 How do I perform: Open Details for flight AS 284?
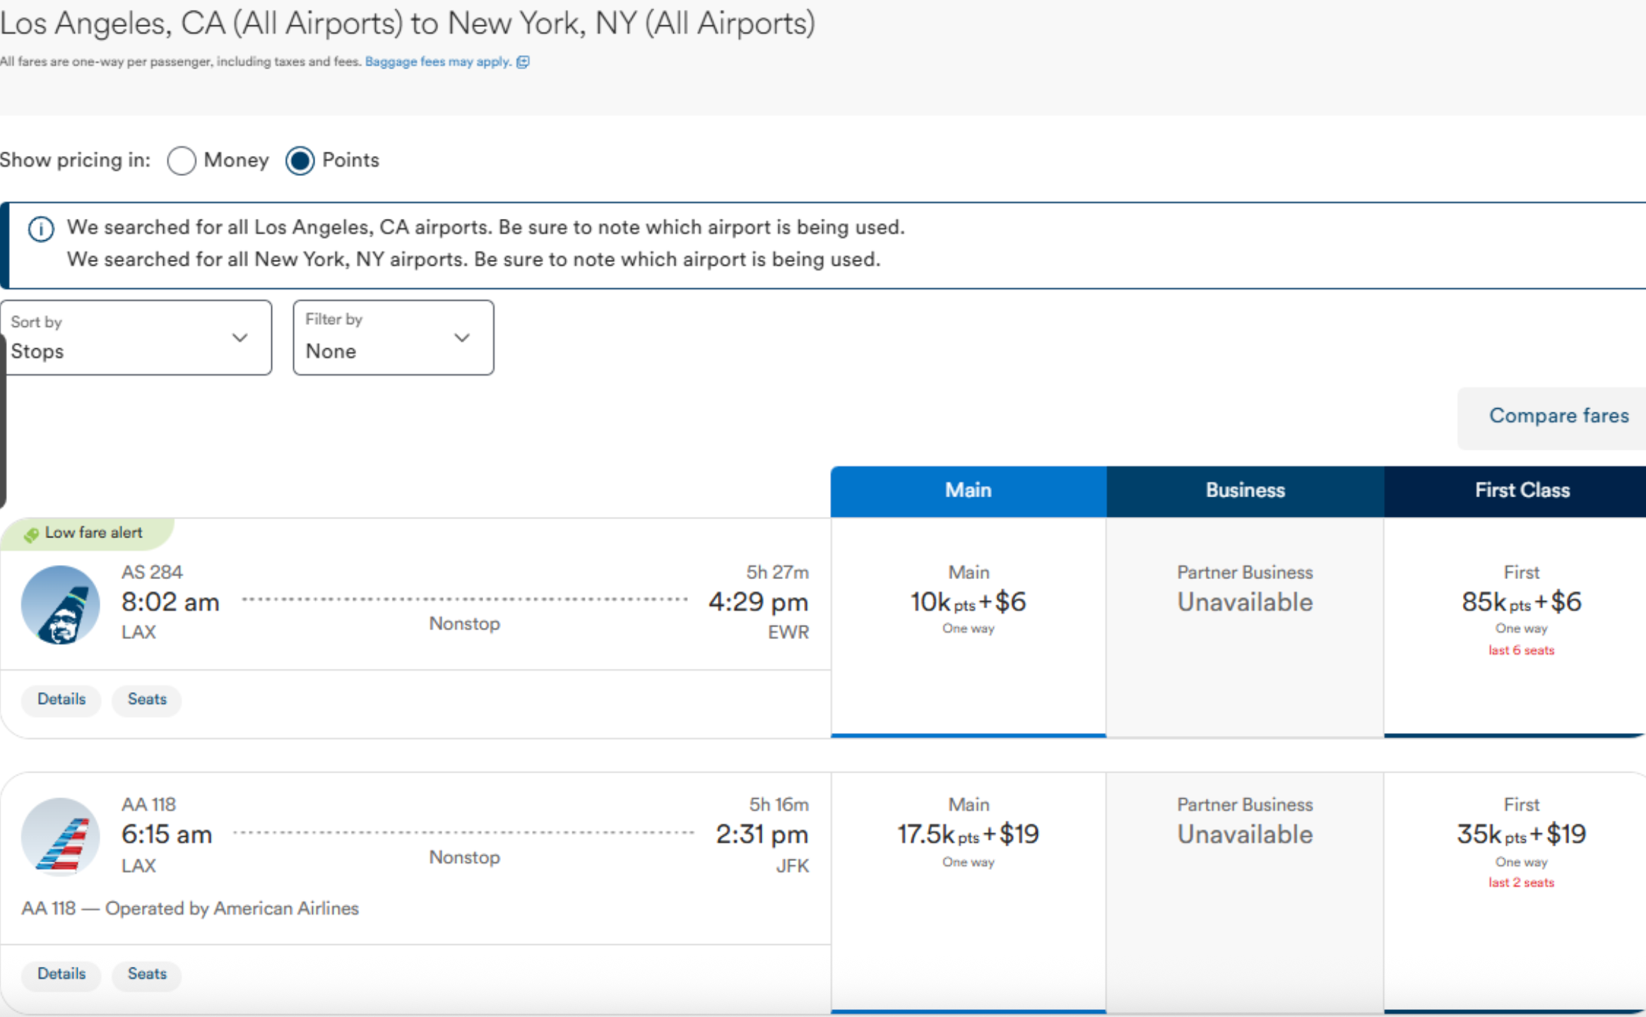point(61,699)
